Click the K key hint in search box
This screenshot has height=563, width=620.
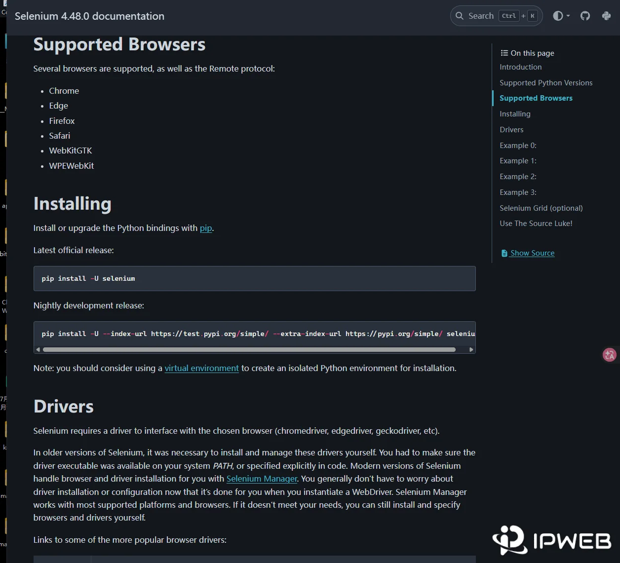[533, 16]
